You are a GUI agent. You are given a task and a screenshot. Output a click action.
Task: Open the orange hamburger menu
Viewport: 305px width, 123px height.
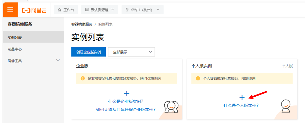click(x=10, y=10)
